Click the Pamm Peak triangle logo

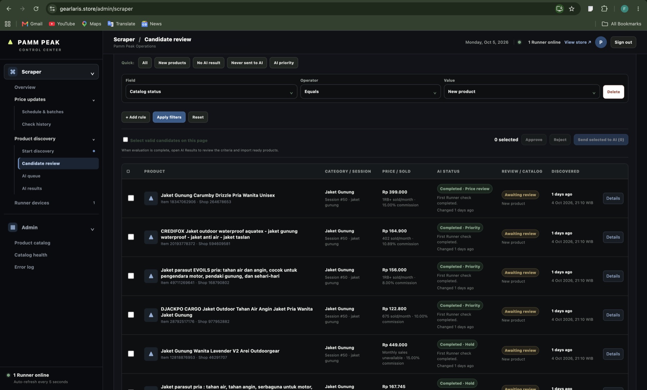pyautogui.click(x=10, y=42)
